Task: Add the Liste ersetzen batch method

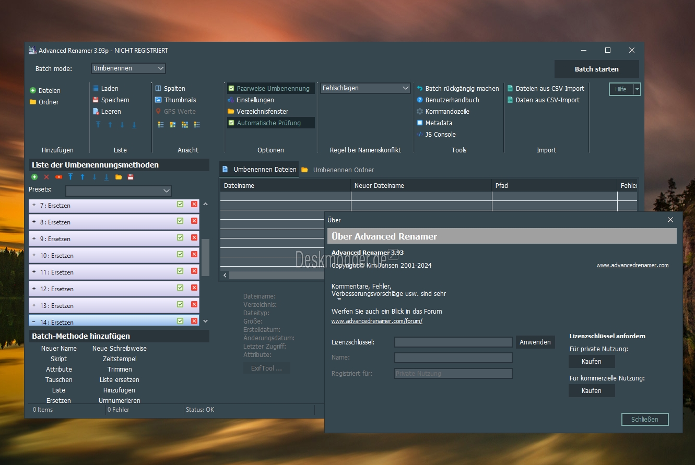Action: (120, 380)
